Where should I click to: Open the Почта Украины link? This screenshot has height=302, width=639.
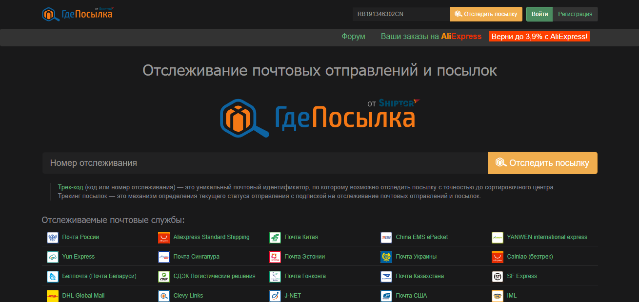coord(416,257)
